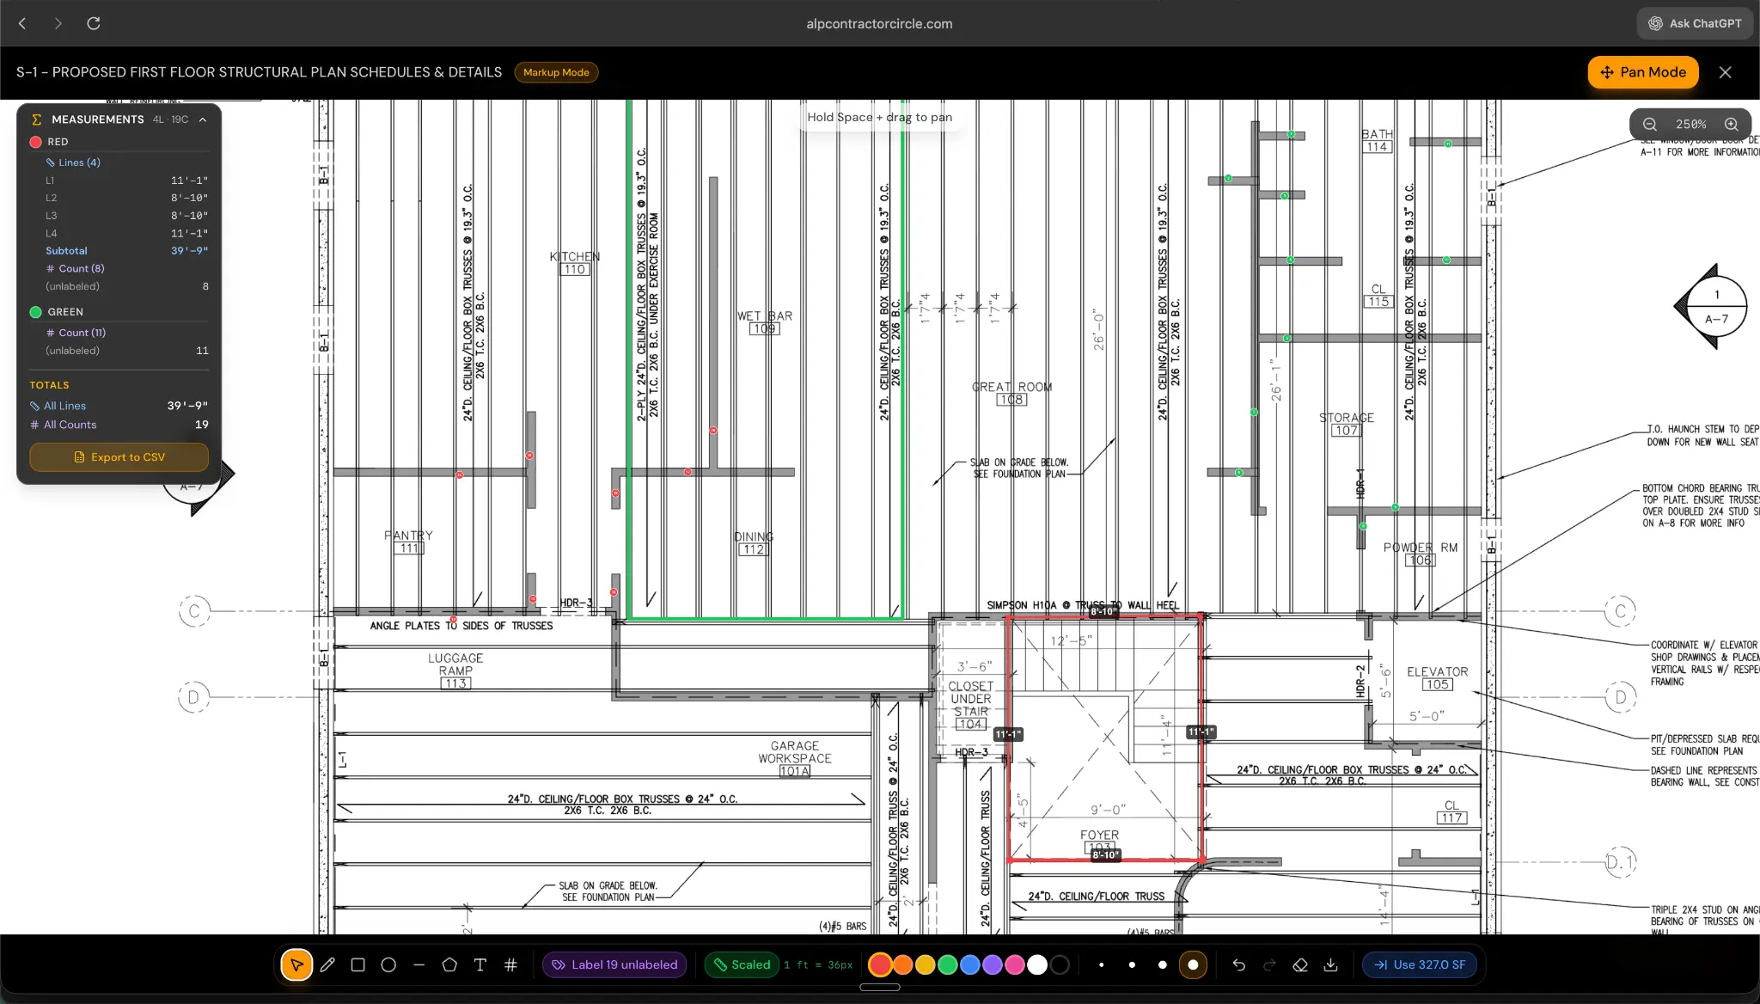
Task: Pick the blue color swatch
Action: (x=969, y=964)
